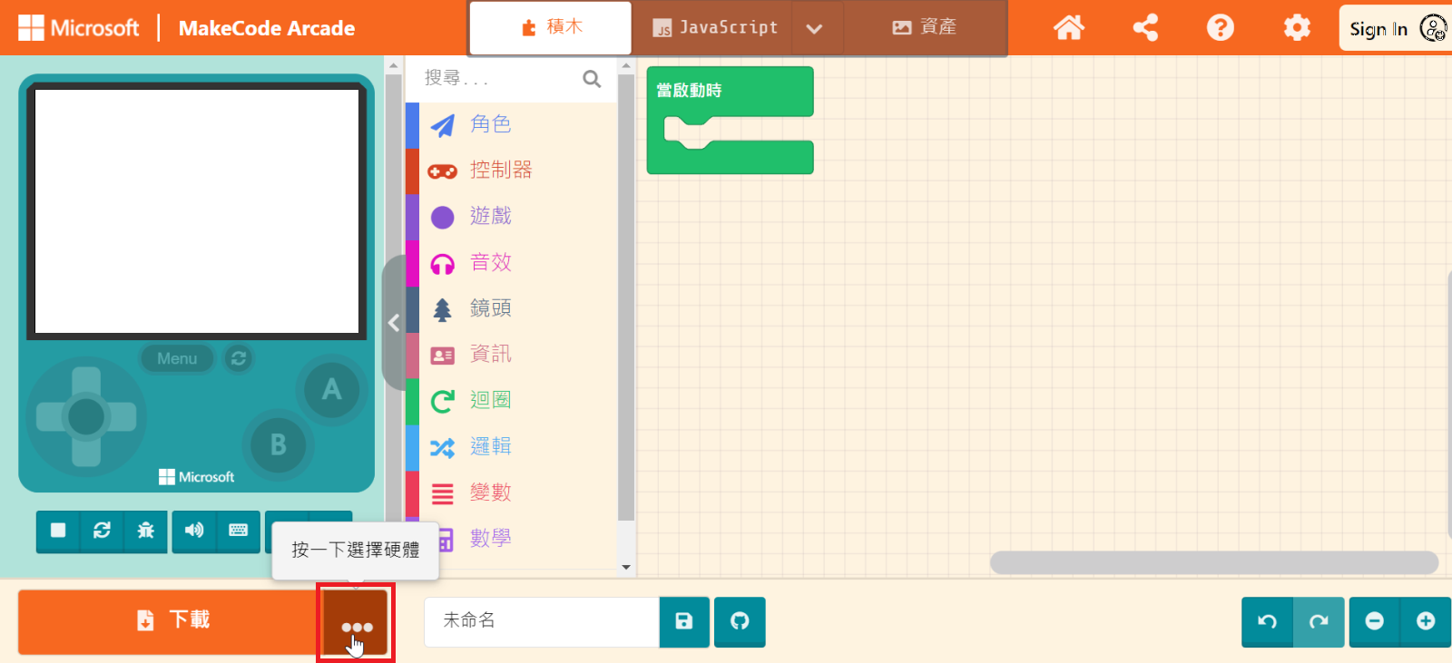Open the settings gear menu
Screen dimensions: 1452x663
1297,28
